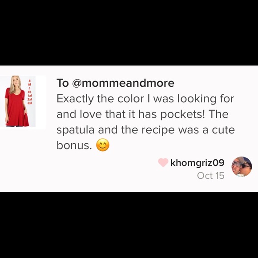Click the word 'pockets!' in the review
Image resolution: width=258 pixels, height=258 pixels.
click(183, 114)
